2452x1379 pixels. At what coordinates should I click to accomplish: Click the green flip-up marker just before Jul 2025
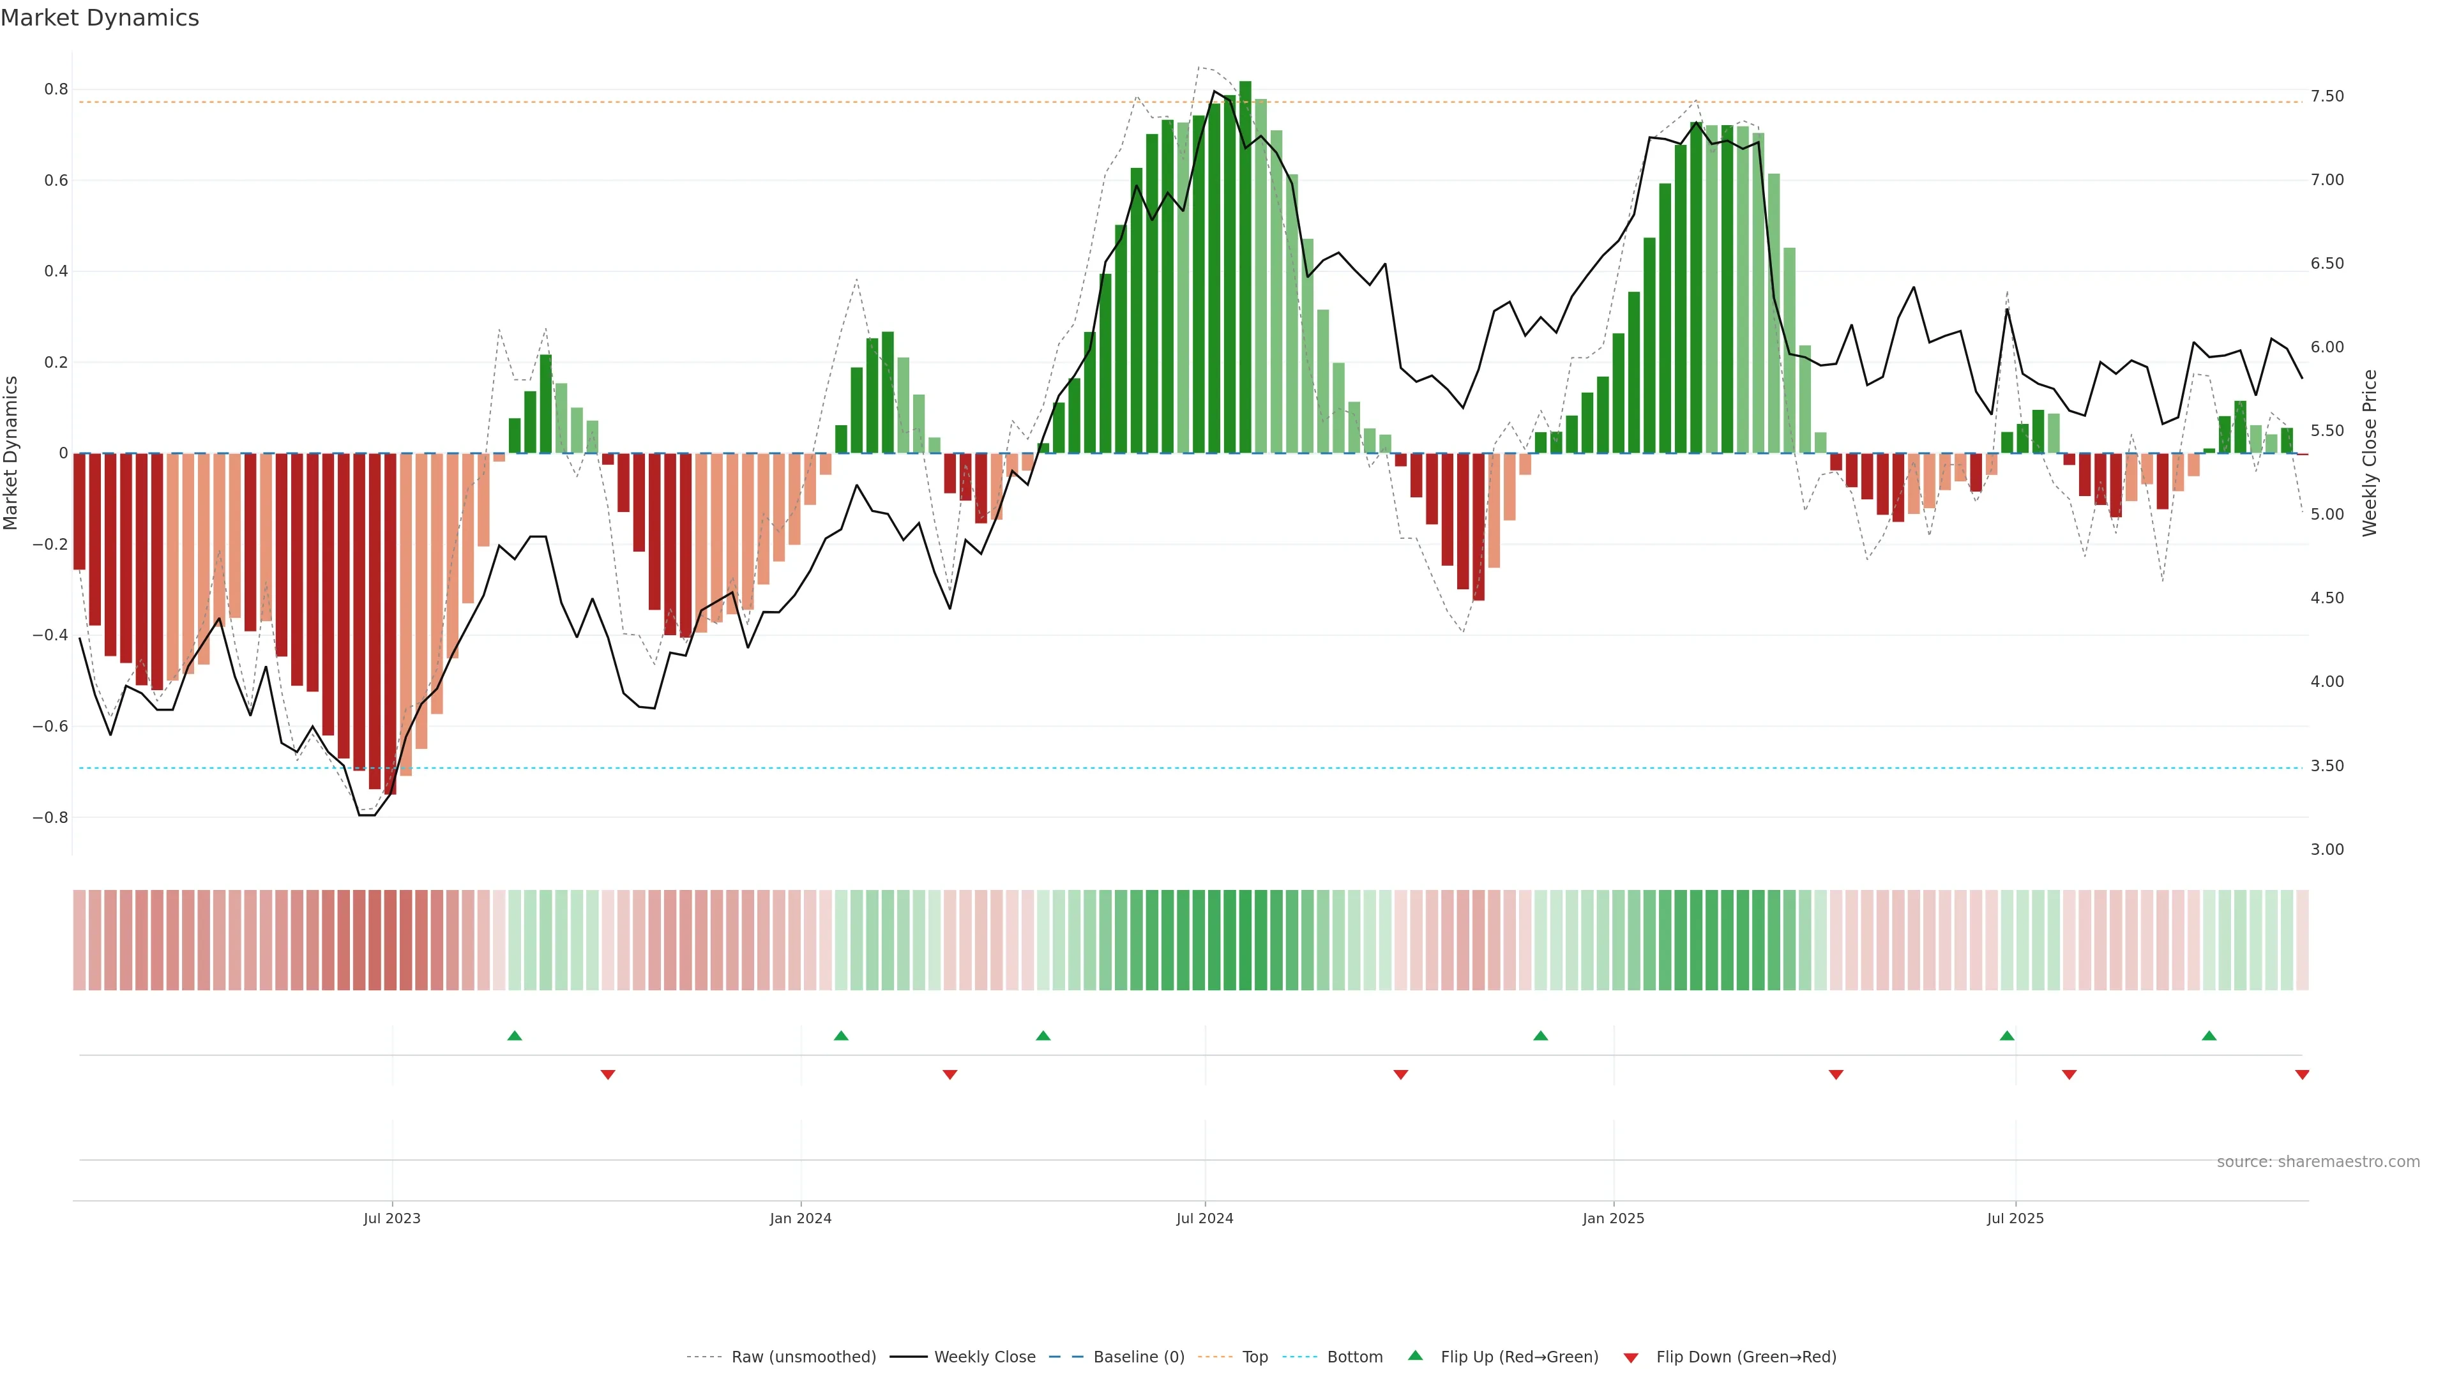(2006, 1036)
